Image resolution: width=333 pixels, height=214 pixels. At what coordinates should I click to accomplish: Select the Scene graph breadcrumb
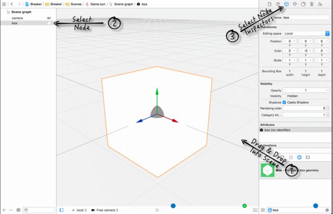pos(121,4)
